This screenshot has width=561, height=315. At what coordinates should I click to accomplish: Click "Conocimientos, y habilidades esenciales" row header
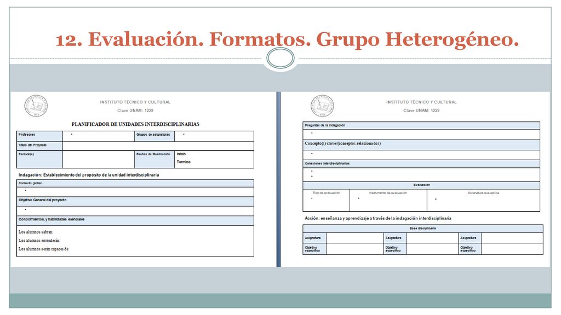tap(135, 220)
